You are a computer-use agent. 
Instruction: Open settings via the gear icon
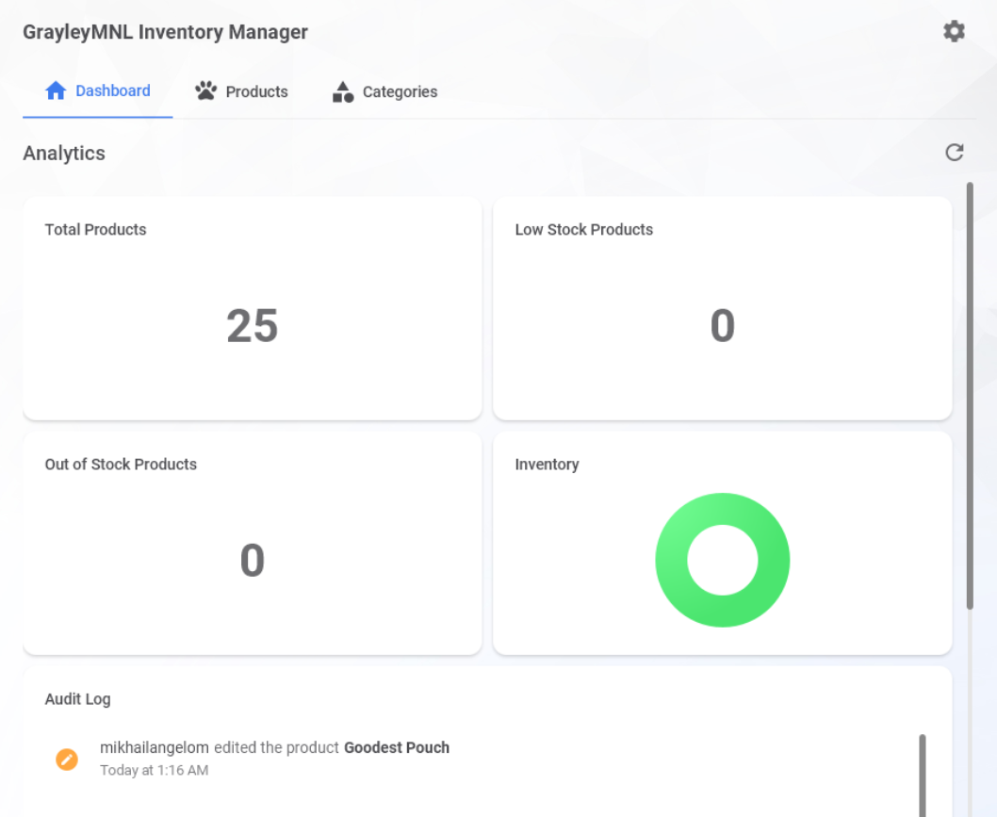(x=954, y=31)
